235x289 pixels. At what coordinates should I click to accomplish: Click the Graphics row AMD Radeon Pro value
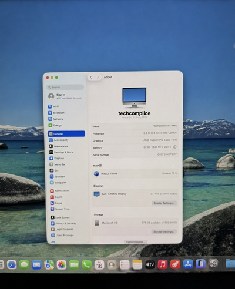pyautogui.click(x=160, y=140)
